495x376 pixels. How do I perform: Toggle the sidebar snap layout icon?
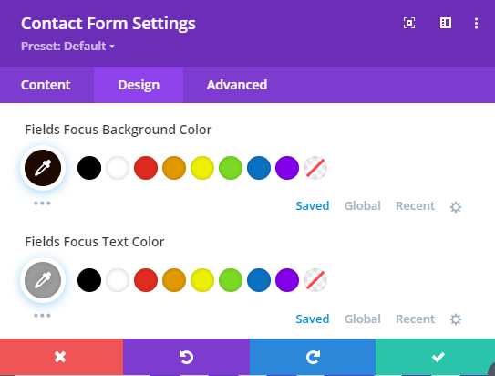[x=446, y=23]
